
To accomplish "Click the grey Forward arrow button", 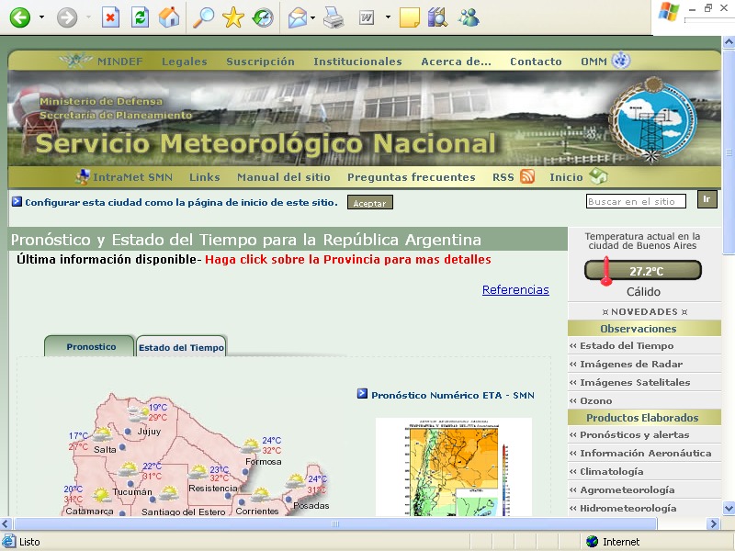I will 67,17.
